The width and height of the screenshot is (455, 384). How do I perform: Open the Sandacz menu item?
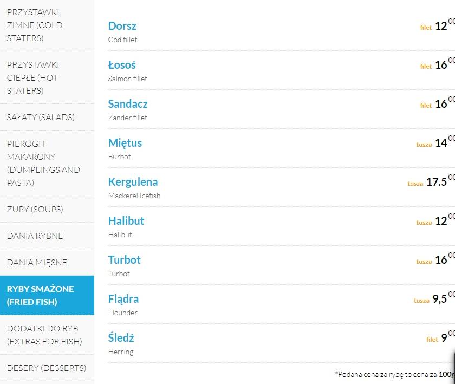click(128, 104)
